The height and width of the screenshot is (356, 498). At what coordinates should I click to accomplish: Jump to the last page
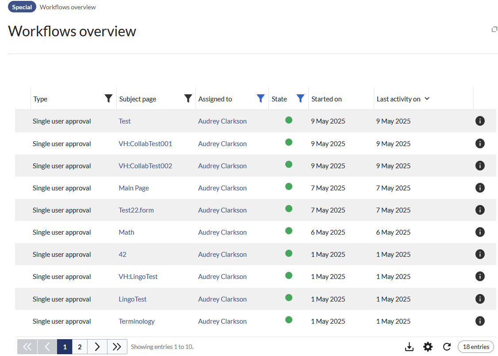point(117,347)
